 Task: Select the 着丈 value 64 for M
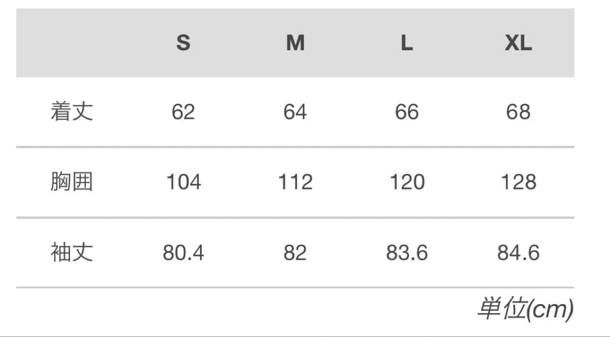295,112
